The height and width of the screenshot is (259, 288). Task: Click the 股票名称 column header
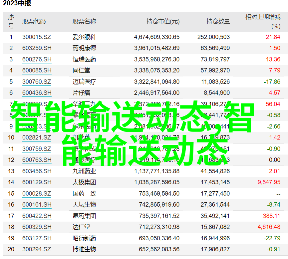coord(84,22)
